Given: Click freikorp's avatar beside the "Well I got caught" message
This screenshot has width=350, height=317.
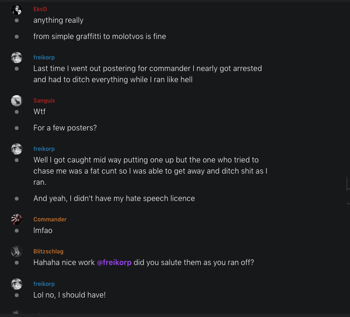Looking at the screenshot, I should pos(17,149).
